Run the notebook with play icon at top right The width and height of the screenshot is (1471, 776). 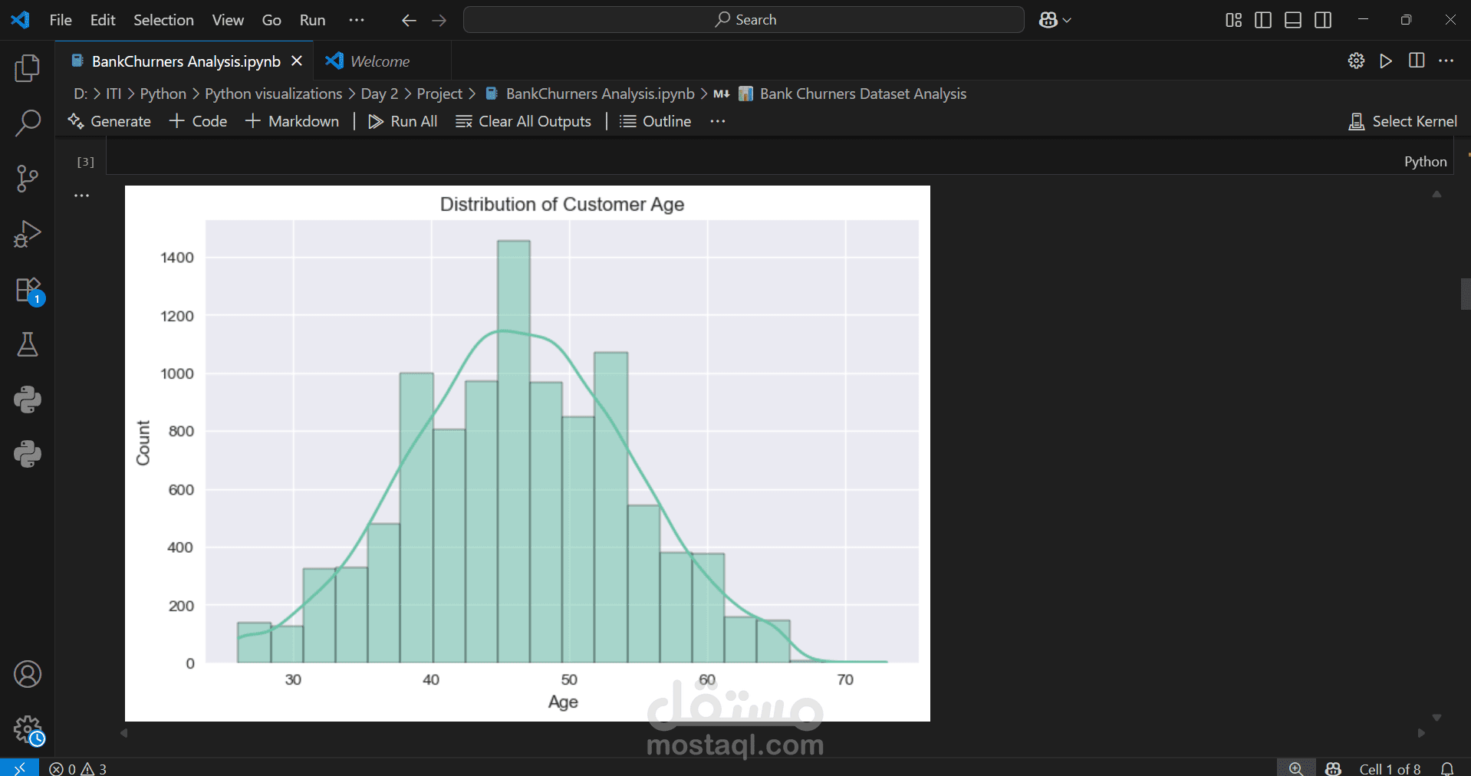[x=1386, y=61]
